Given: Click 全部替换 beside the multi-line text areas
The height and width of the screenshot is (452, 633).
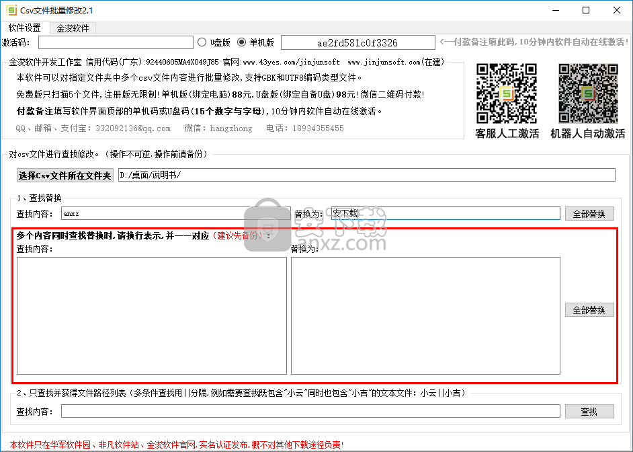Looking at the screenshot, I should pos(589,310).
